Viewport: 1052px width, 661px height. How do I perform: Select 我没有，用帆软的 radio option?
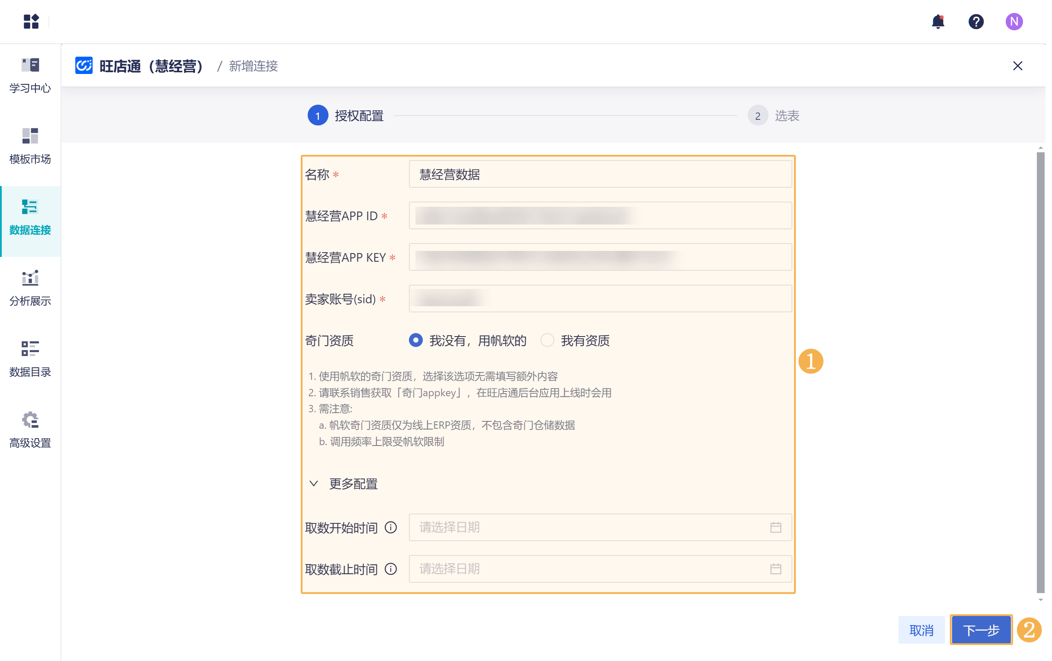click(415, 340)
